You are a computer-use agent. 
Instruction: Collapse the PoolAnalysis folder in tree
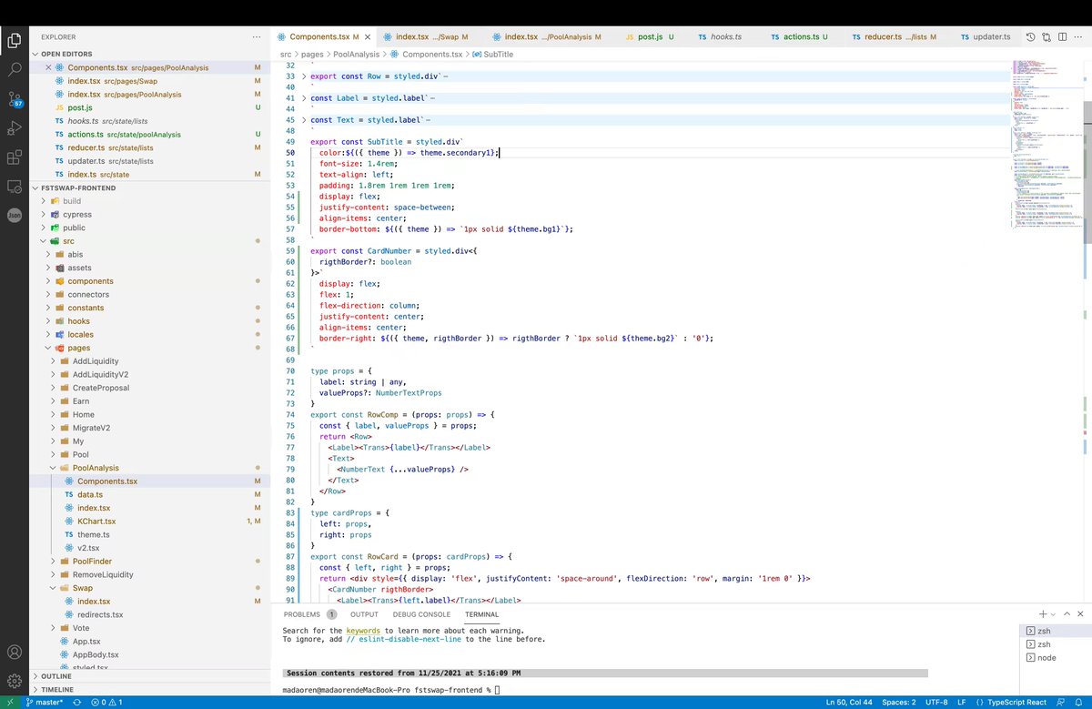(x=96, y=468)
